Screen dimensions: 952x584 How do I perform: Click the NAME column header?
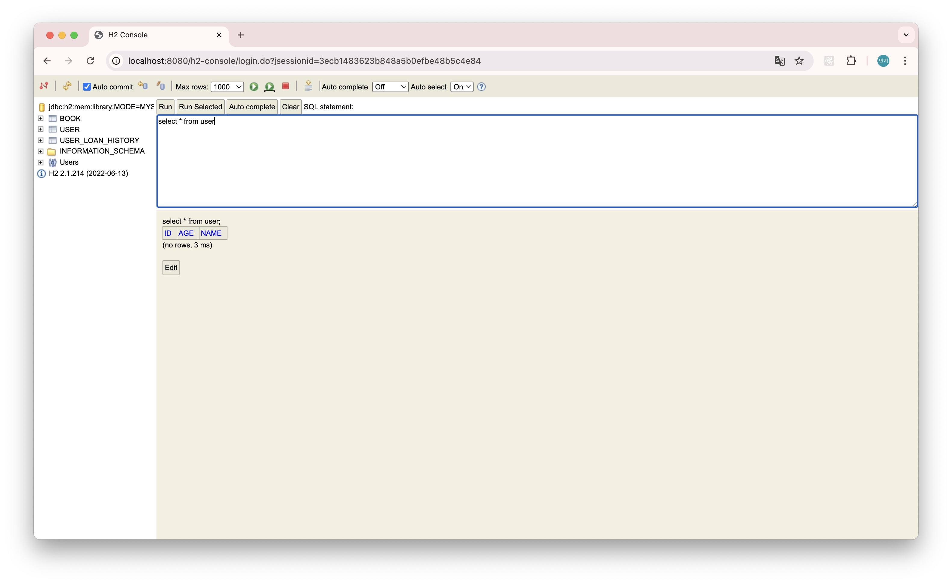(211, 233)
